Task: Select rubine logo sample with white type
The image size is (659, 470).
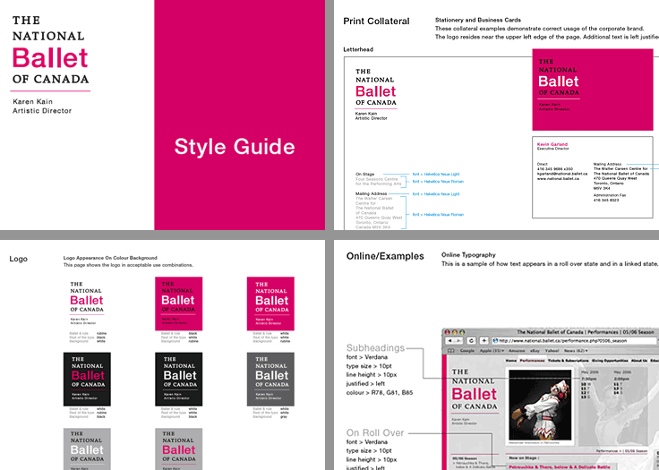Action: 270,303
